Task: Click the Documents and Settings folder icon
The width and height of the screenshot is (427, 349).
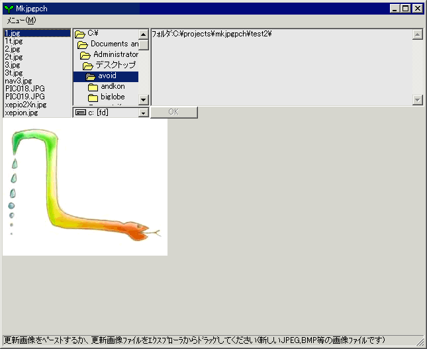Action: (x=83, y=44)
